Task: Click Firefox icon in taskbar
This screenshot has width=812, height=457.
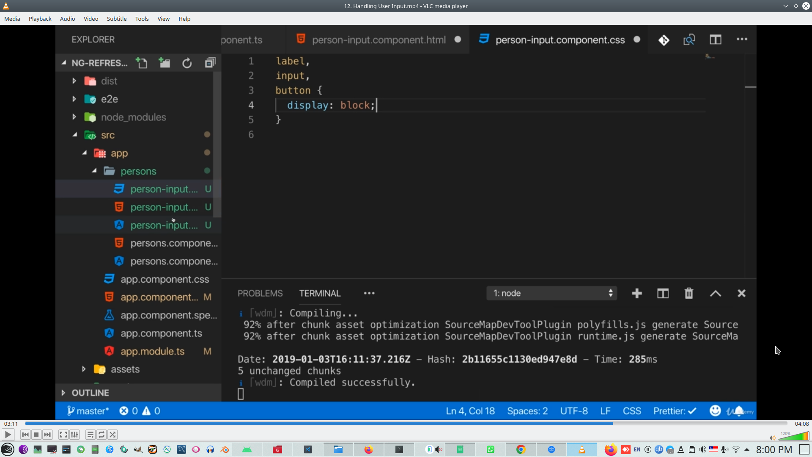Action: 369,449
